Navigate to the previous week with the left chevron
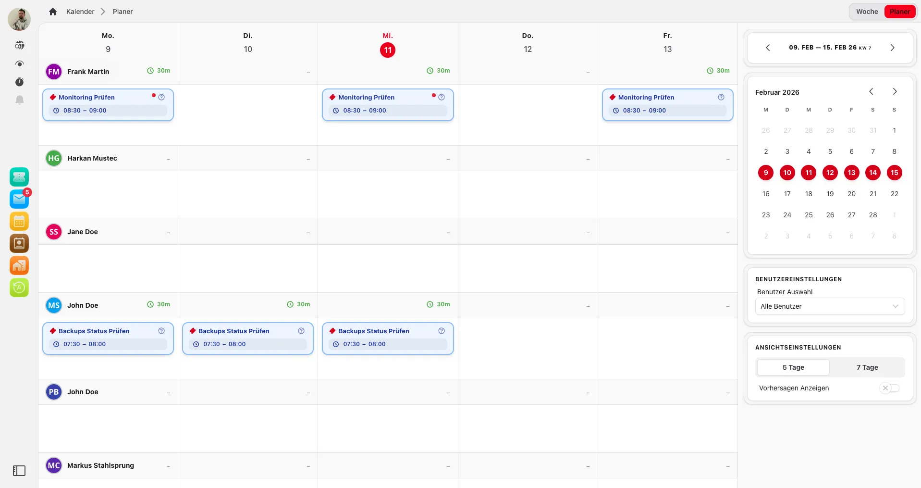 click(768, 48)
